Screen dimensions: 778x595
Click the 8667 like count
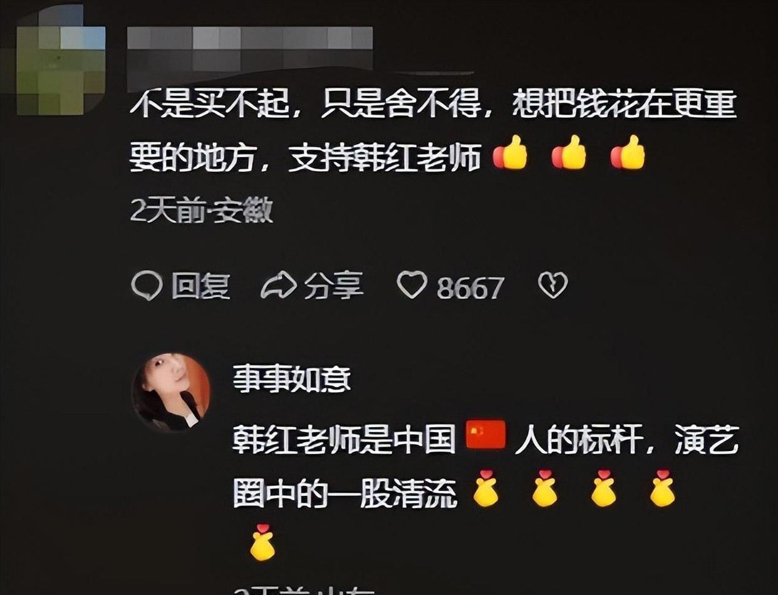pyautogui.click(x=470, y=288)
